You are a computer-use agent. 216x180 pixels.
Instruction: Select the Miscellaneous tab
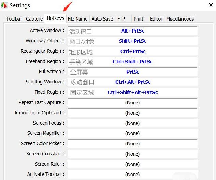(180, 19)
